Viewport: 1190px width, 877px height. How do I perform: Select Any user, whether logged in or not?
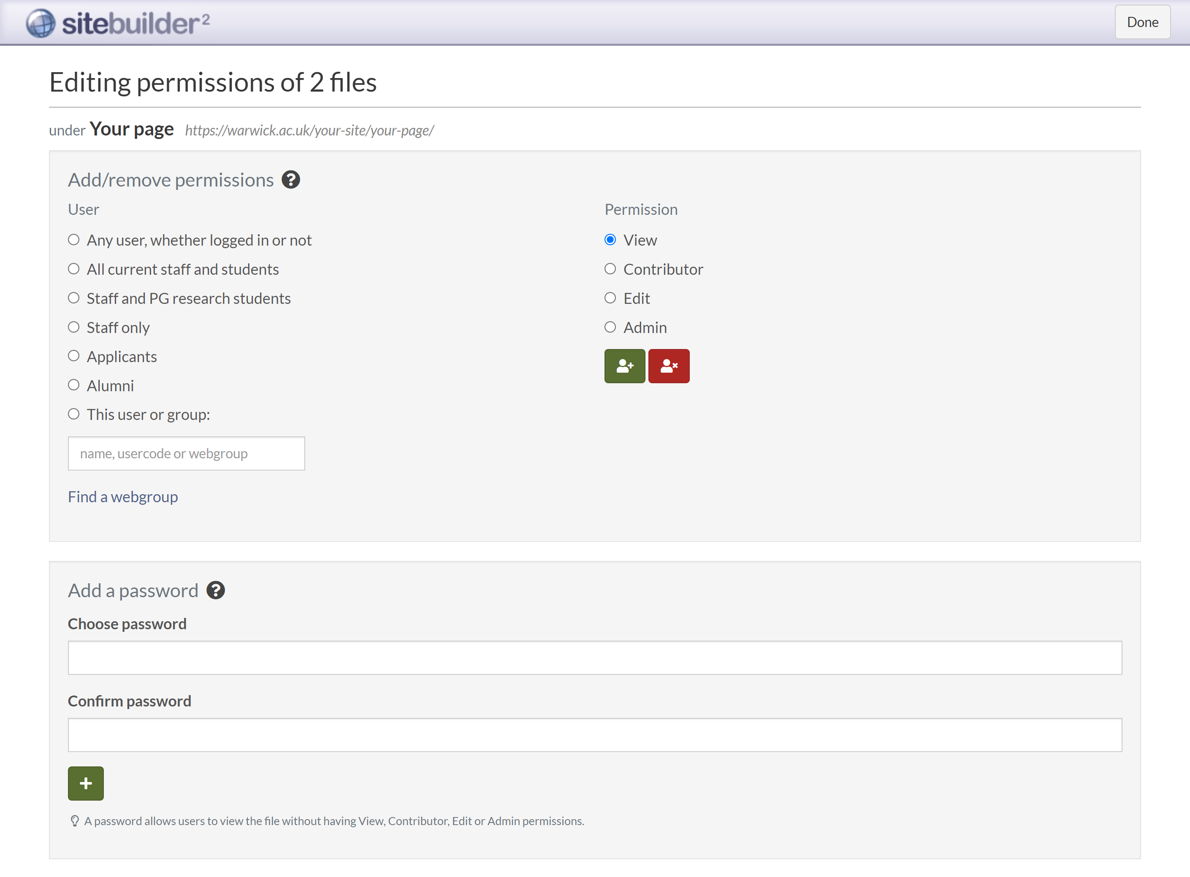point(74,240)
